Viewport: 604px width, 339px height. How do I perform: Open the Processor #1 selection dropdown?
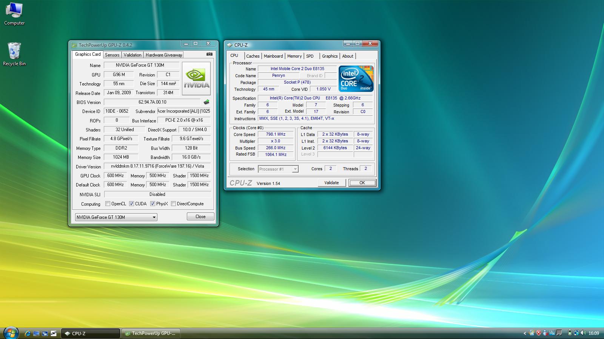point(278,169)
